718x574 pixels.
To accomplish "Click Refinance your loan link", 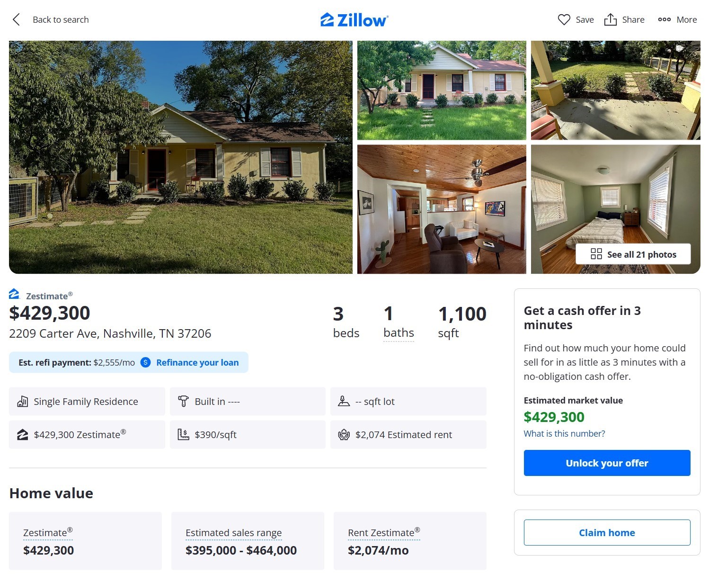I will point(197,362).
